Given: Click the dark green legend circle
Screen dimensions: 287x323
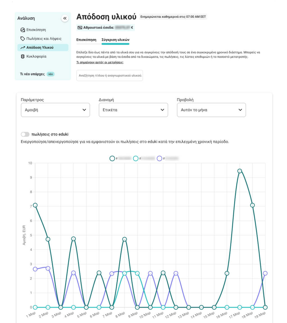Looking at the screenshot, I should (112, 158).
